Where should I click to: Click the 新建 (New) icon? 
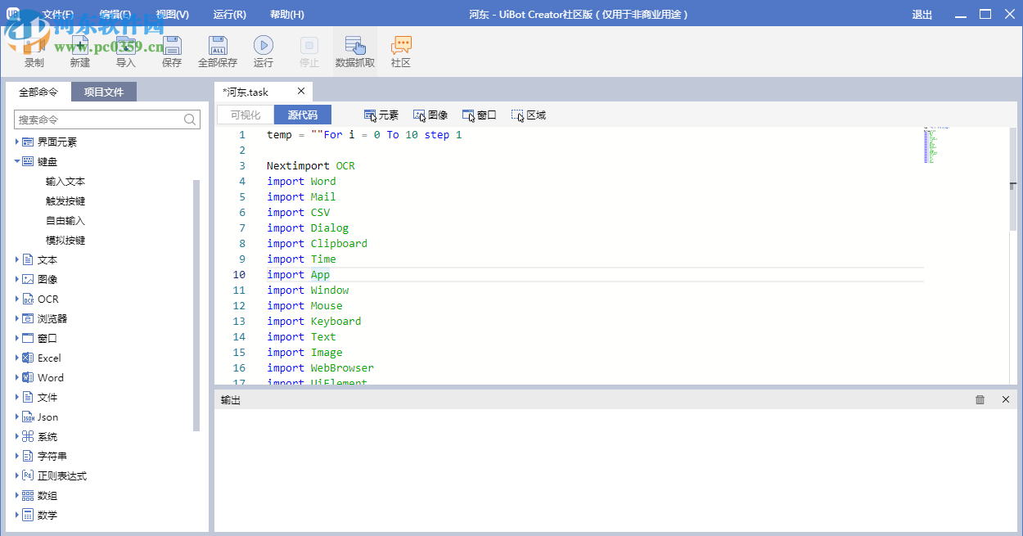(79, 49)
